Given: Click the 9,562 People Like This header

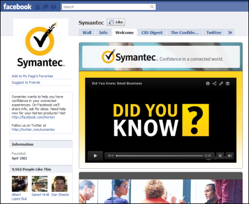Looking at the screenshot, I should pyautogui.click(x=41, y=169).
